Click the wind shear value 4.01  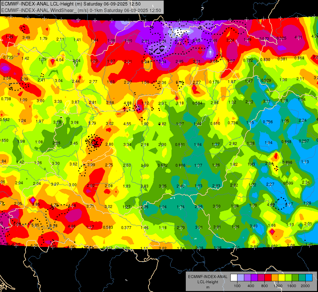[x=298, y=37]
